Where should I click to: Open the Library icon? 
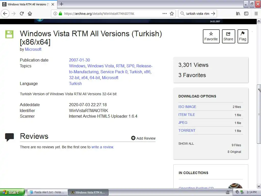tap(238, 14)
